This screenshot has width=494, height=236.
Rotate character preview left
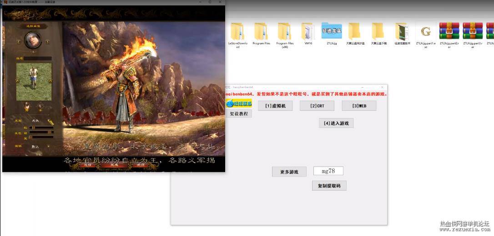click(18, 81)
